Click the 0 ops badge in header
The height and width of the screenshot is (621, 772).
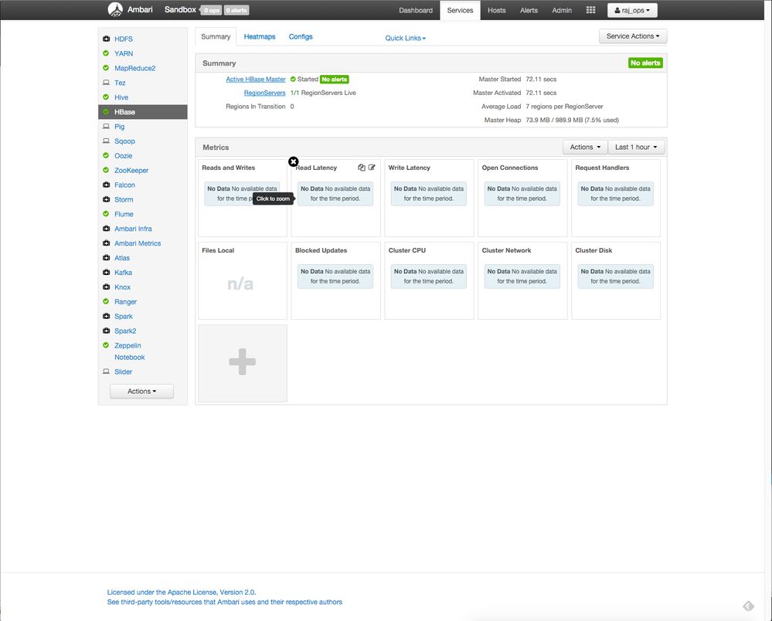click(212, 10)
